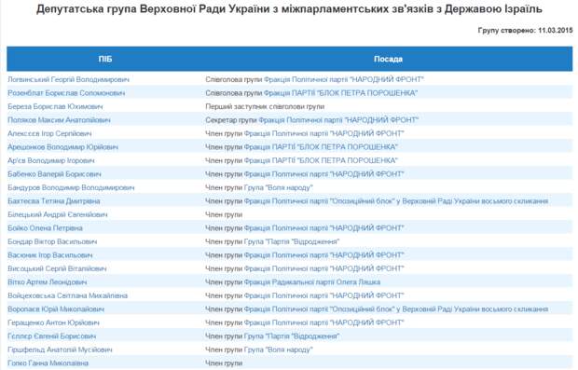578x370 pixels.
Task: Open НАРОДНИЙ ФРОНТ faction link in Бойко row
Action: [x=324, y=228]
